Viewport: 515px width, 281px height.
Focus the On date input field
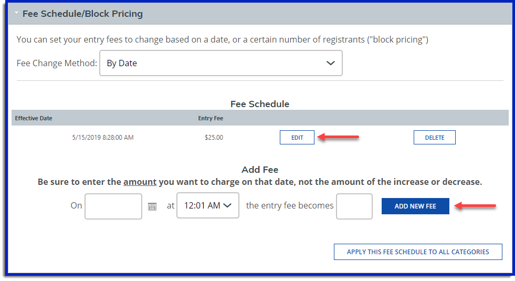click(113, 206)
